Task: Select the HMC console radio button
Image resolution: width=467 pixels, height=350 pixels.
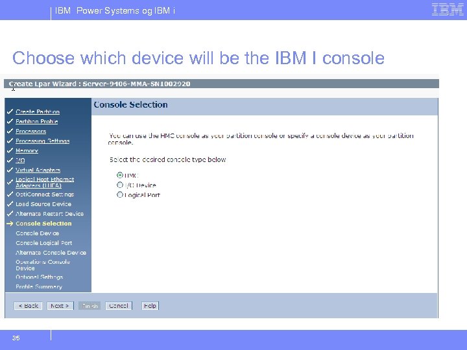Action: 120,175
